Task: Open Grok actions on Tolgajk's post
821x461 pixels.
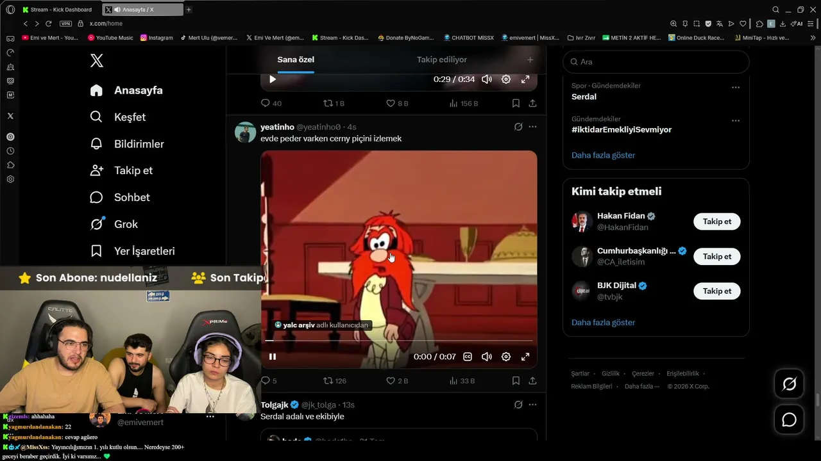Action: (518, 405)
